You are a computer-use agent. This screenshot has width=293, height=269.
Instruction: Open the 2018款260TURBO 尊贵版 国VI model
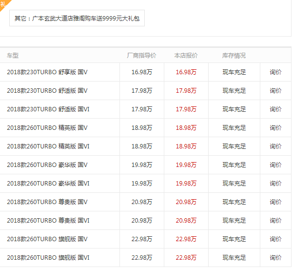48,221
